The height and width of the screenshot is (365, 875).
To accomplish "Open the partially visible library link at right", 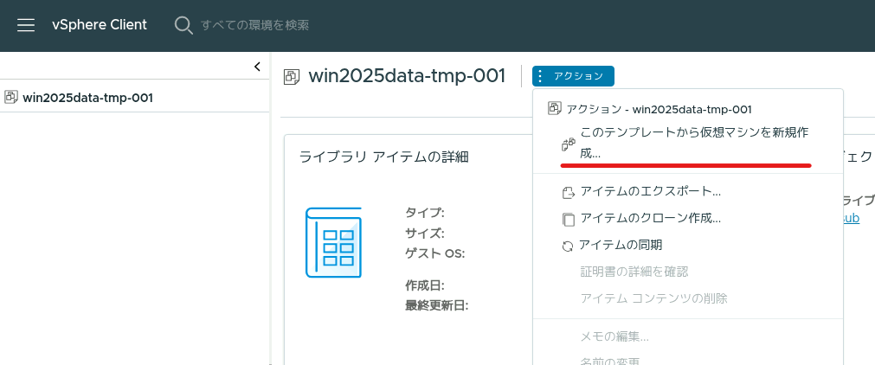I will pyautogui.click(x=851, y=218).
